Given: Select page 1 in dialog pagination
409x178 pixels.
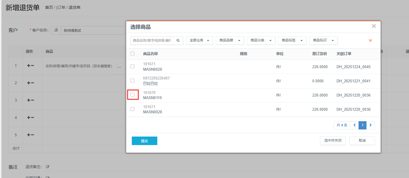Looking at the screenshot, I should coord(362,125).
